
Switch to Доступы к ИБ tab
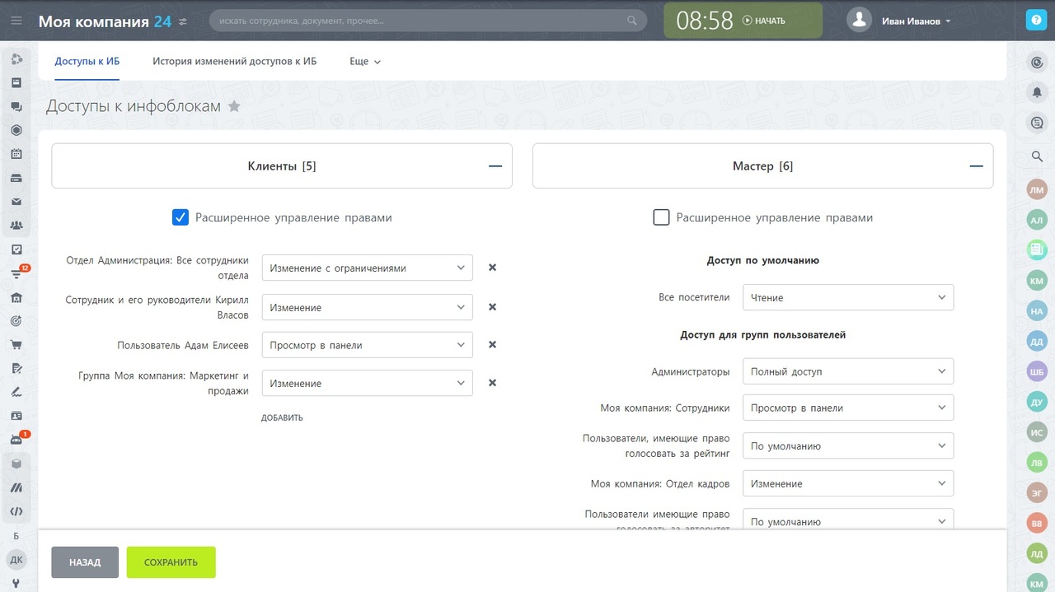point(87,62)
